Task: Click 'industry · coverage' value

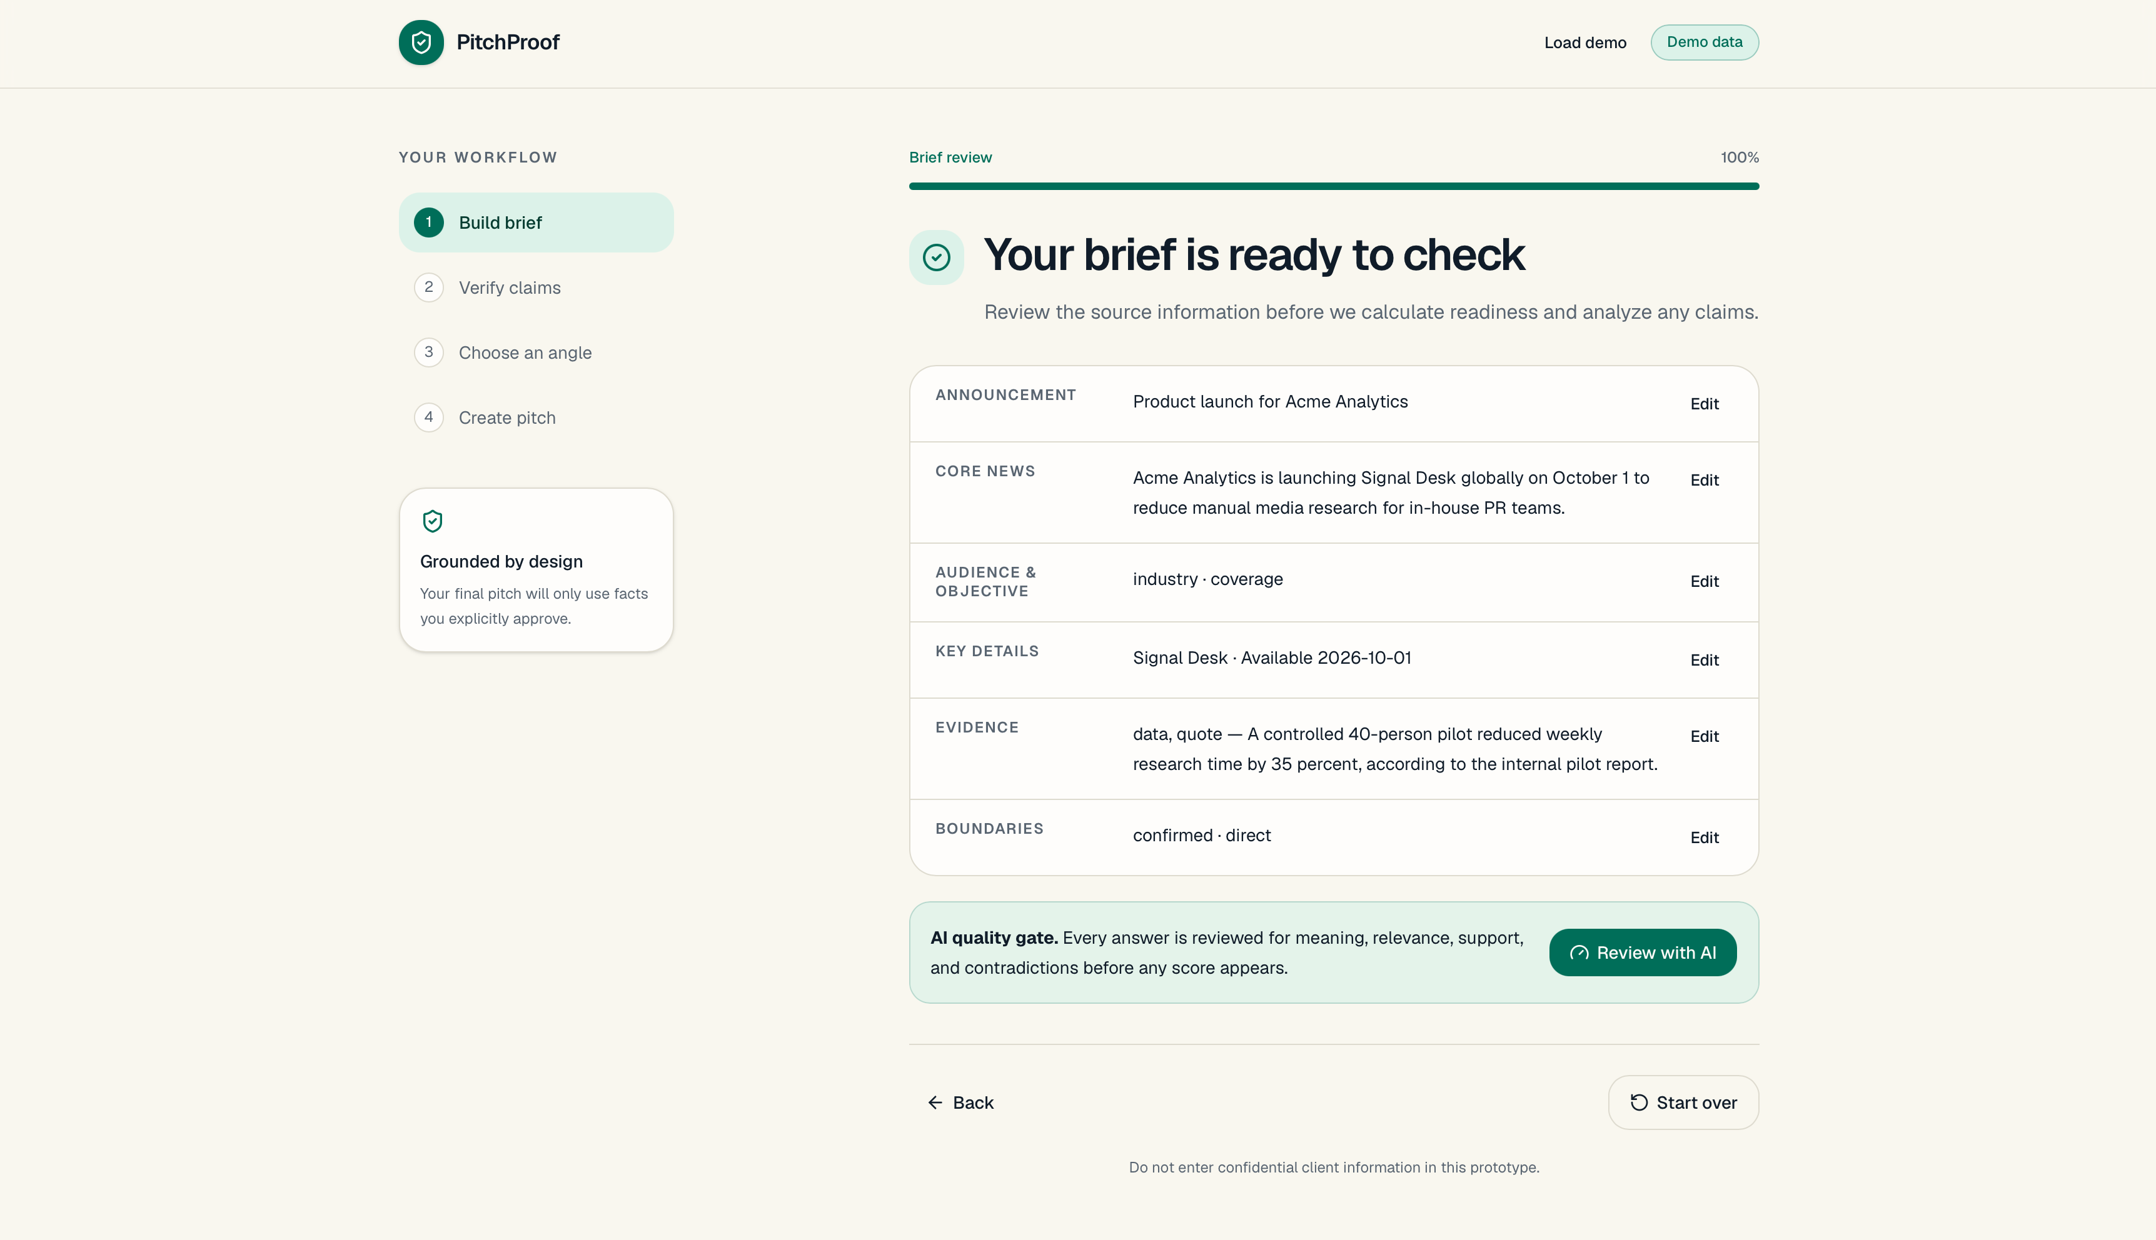Action: [1208, 579]
